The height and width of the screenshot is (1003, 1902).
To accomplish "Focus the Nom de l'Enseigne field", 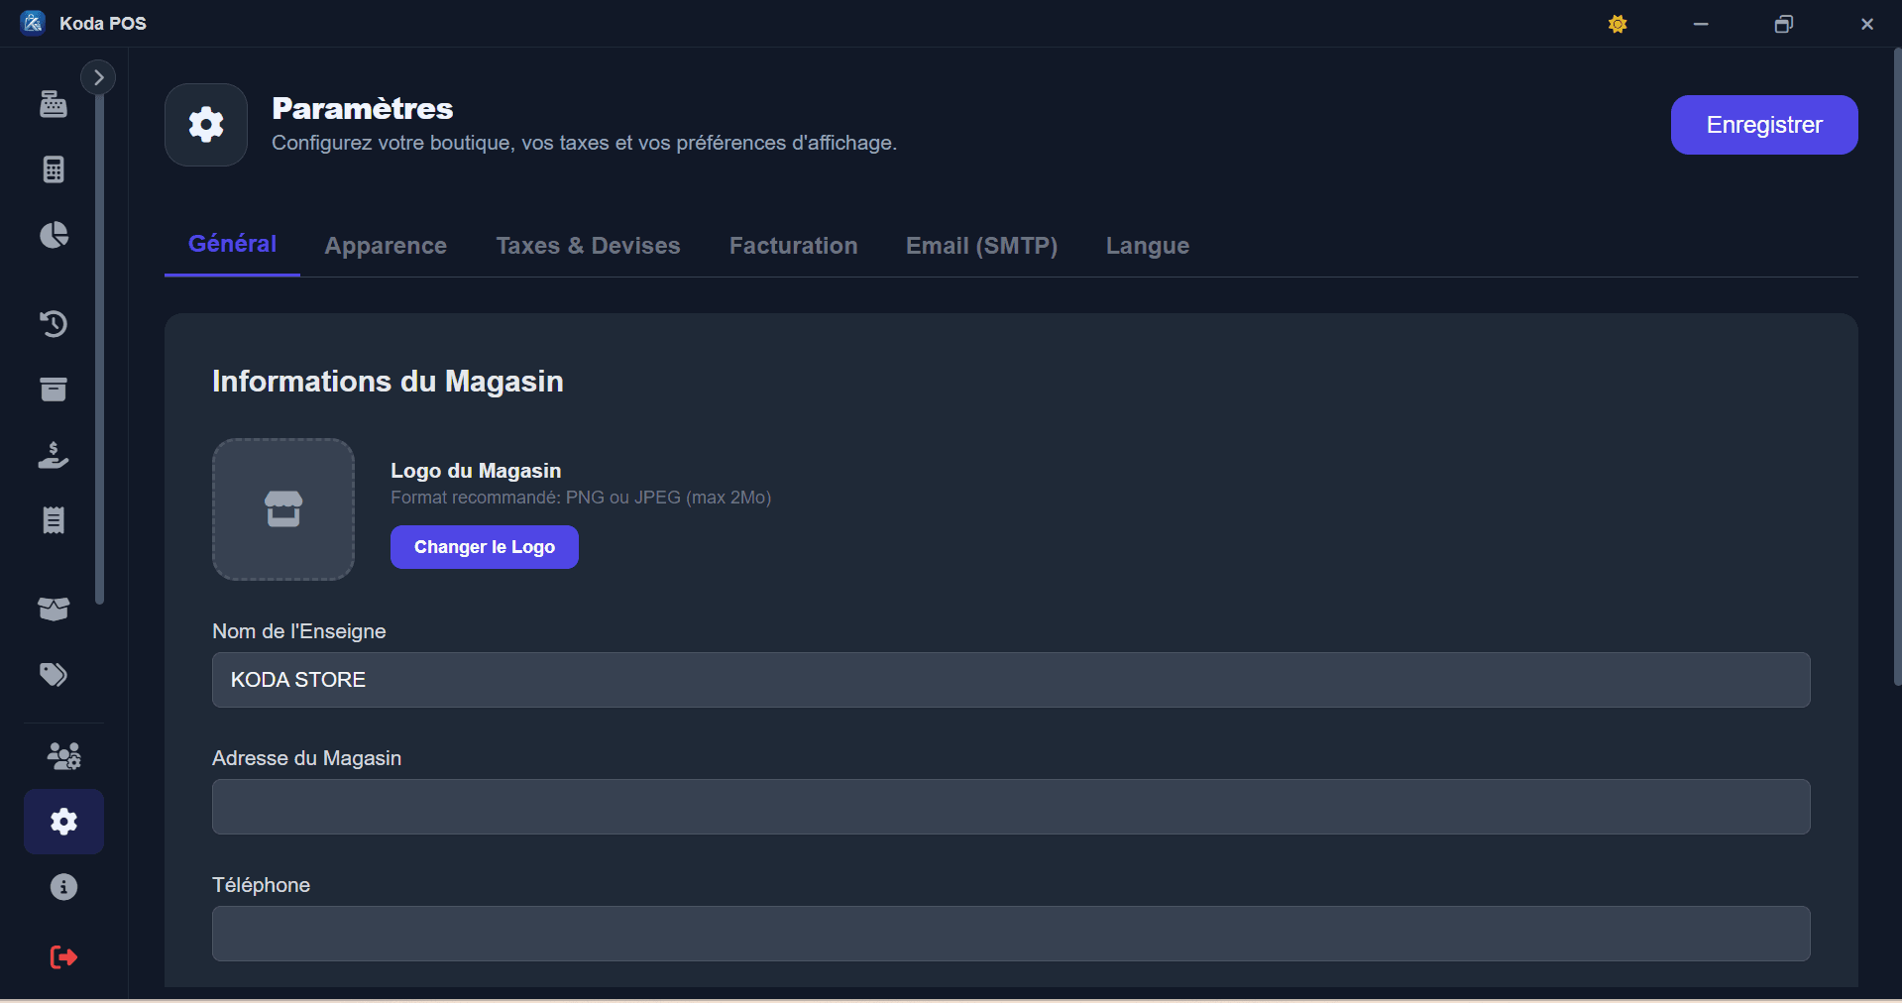I will (1011, 680).
